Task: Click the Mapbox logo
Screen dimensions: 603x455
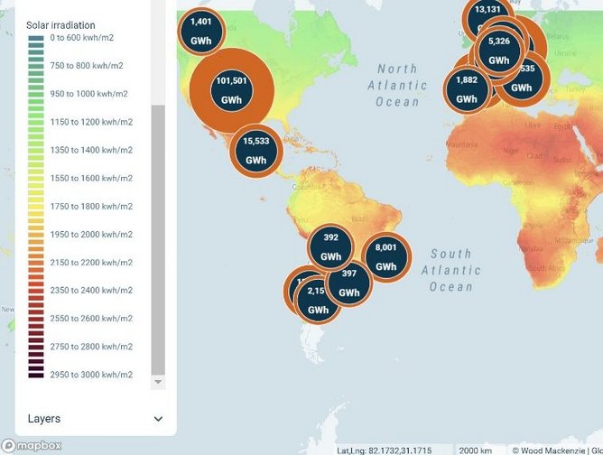Action: coord(32,445)
